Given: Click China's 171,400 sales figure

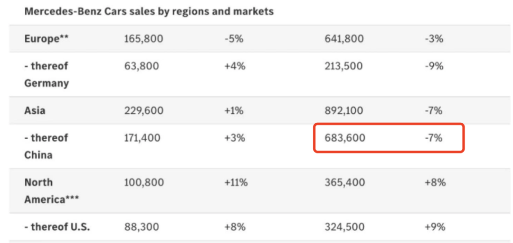Looking at the screenshot, I should [142, 138].
